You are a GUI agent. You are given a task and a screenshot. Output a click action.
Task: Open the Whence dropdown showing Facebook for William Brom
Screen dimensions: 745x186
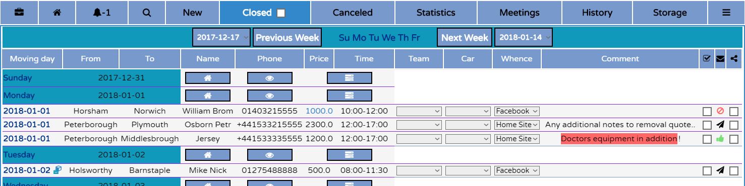coord(517,111)
